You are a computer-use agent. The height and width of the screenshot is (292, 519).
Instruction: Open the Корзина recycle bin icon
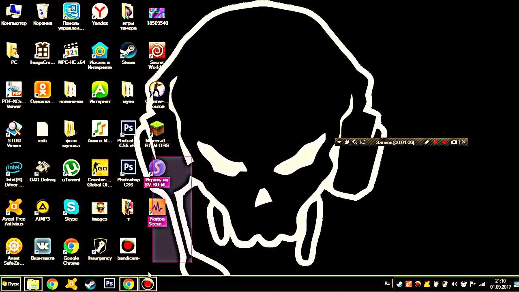coord(43,15)
